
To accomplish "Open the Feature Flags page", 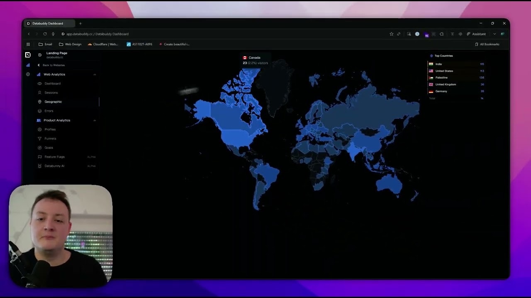I will tap(54, 157).
